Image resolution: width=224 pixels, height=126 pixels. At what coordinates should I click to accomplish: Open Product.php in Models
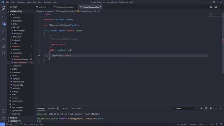coord(19,30)
